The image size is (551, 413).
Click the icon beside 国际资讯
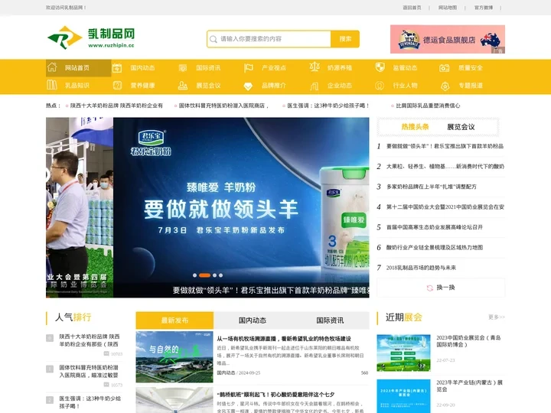tap(183, 68)
